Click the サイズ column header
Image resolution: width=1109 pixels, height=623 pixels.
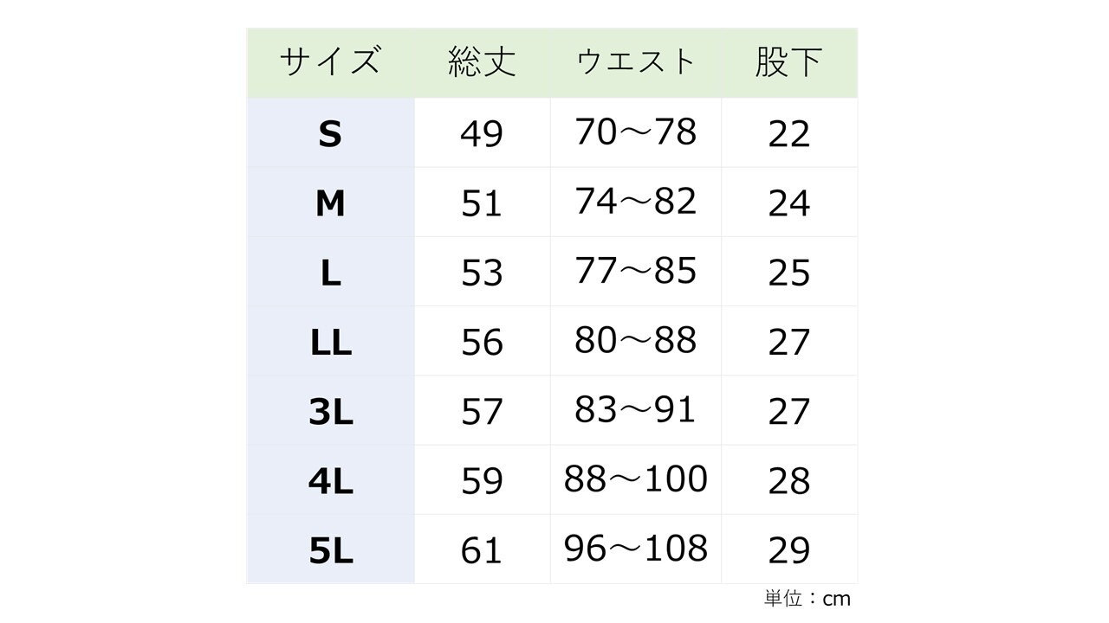(330, 62)
